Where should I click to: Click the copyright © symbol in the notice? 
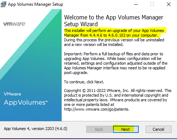(84, 91)
